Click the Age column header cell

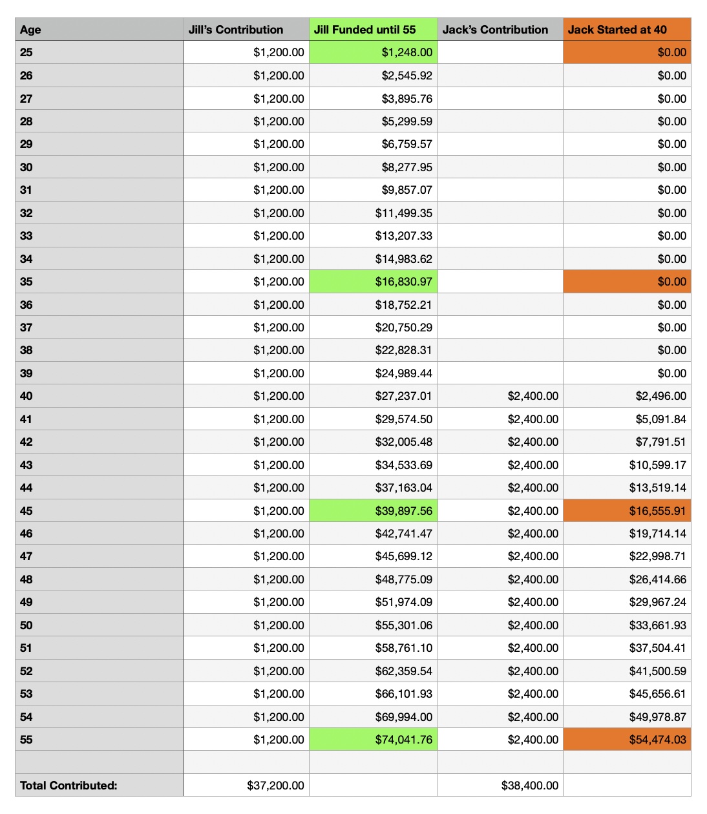point(99,30)
